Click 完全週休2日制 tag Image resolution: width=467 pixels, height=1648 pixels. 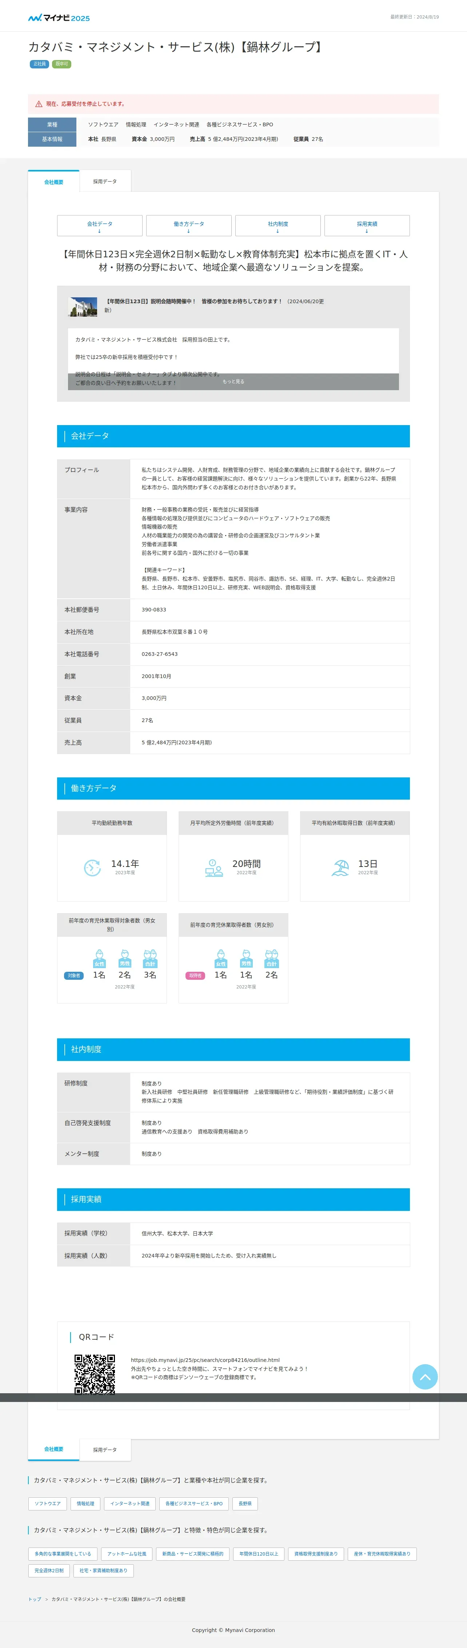tap(49, 1570)
